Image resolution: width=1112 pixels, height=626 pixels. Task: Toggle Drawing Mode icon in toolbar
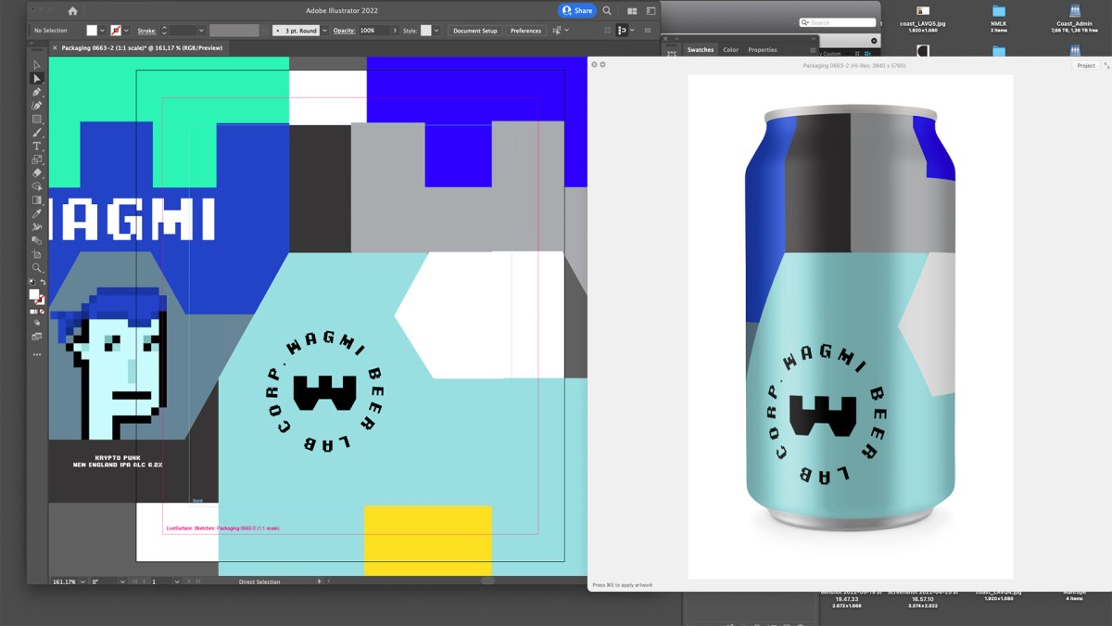[x=37, y=324]
